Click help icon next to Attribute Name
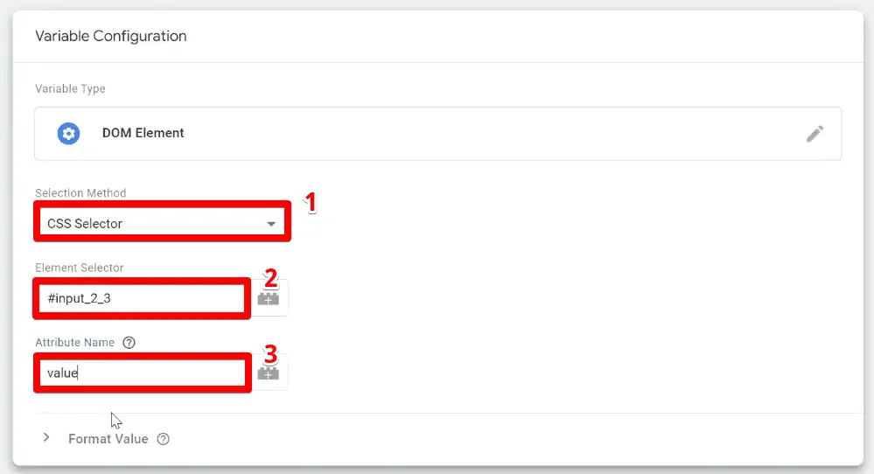Image resolution: width=874 pixels, height=474 pixels. pos(129,343)
